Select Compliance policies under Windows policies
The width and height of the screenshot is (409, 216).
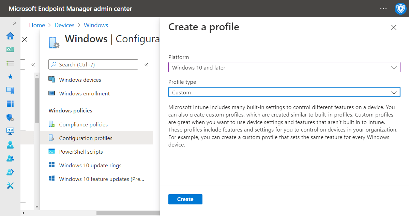coord(83,124)
